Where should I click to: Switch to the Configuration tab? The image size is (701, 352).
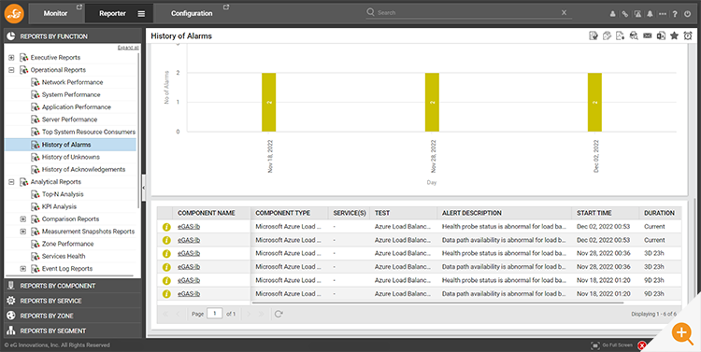192,13
